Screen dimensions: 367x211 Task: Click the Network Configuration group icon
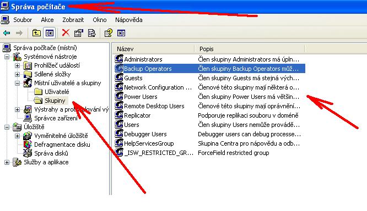(x=119, y=87)
